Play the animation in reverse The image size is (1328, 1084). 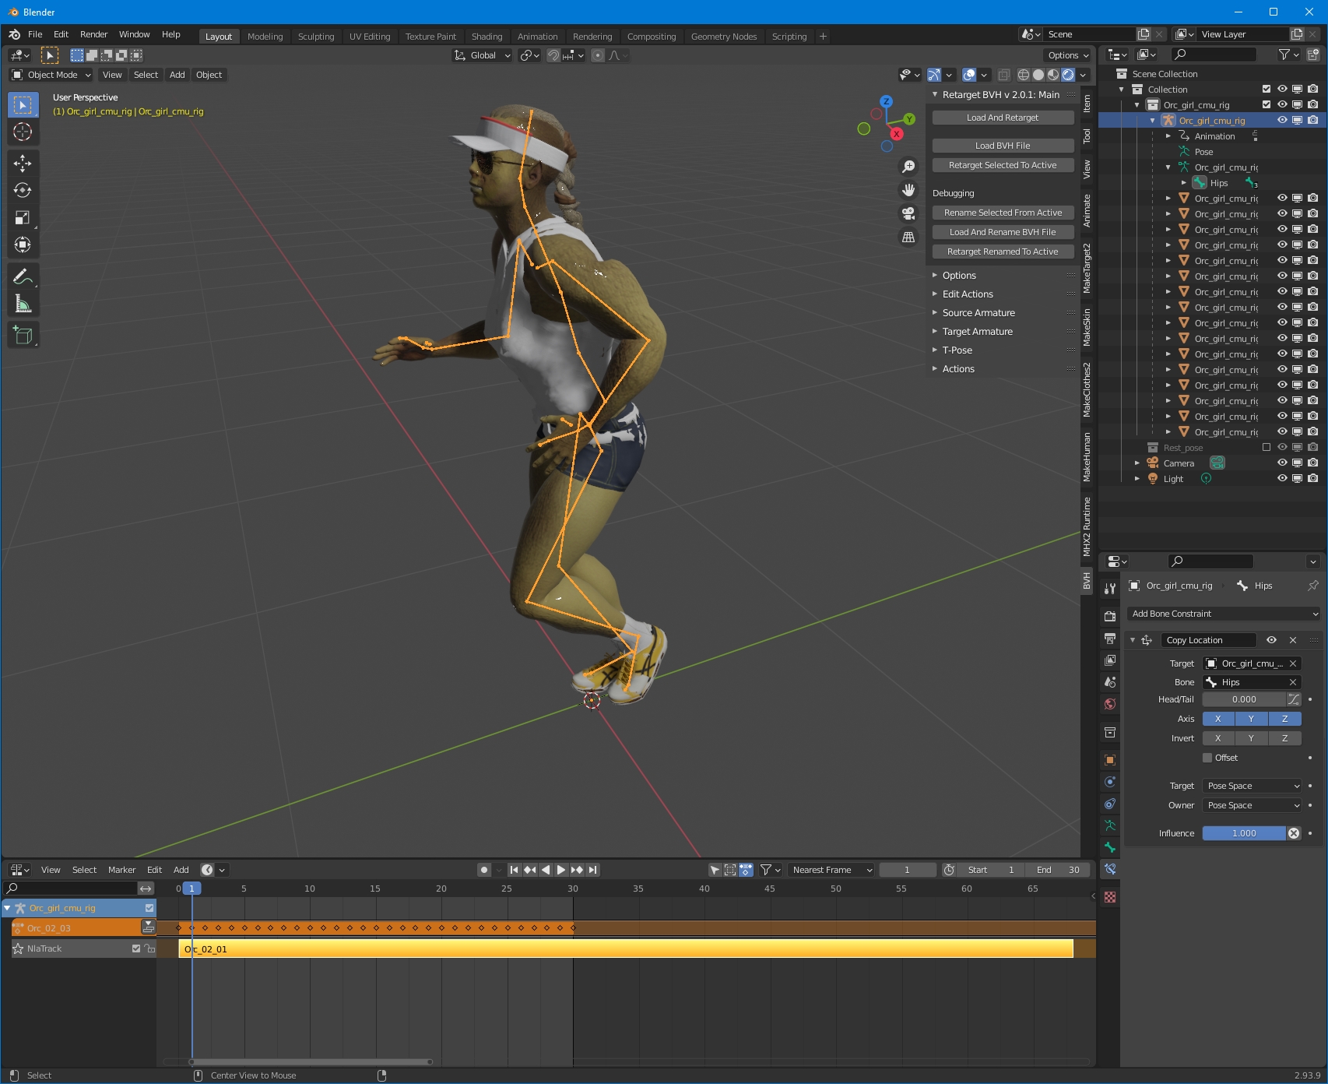(546, 870)
